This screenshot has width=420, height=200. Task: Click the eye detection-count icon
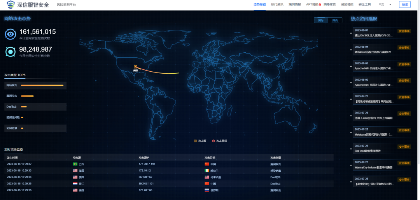(11, 34)
